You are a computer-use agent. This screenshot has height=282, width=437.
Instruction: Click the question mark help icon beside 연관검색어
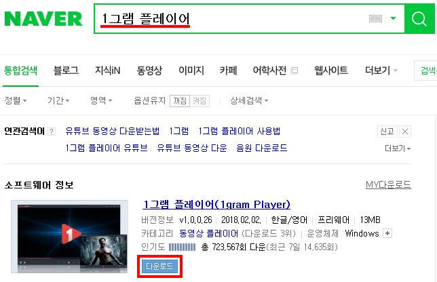(x=52, y=132)
